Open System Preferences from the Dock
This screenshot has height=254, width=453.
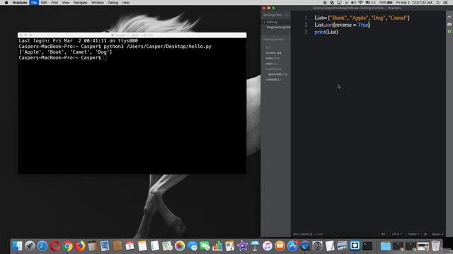(x=317, y=246)
